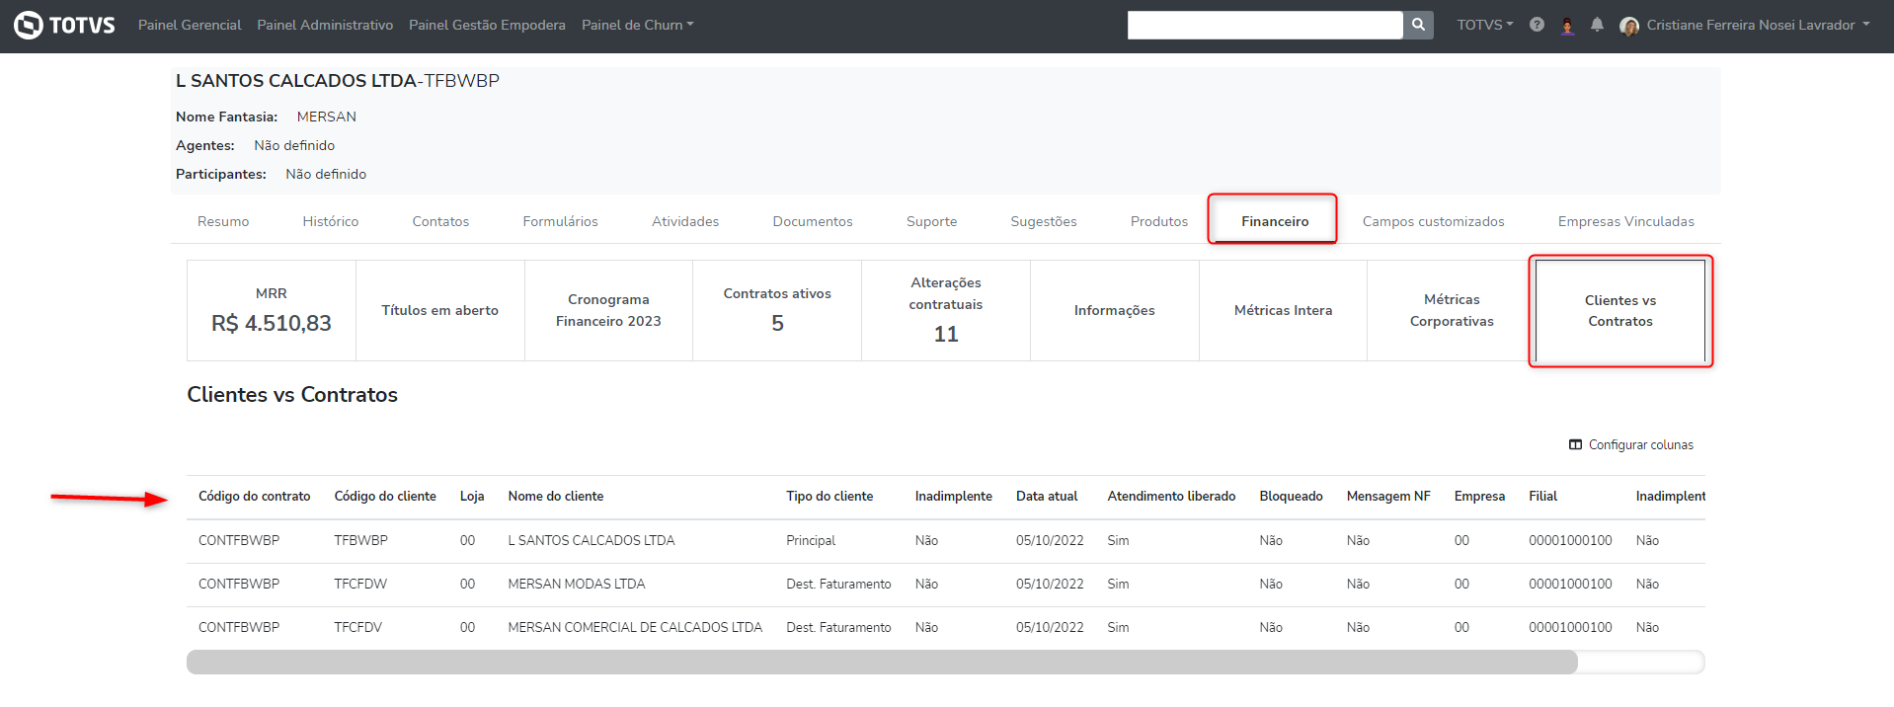
Task: Click the Filial column header
Action: click(x=1542, y=496)
